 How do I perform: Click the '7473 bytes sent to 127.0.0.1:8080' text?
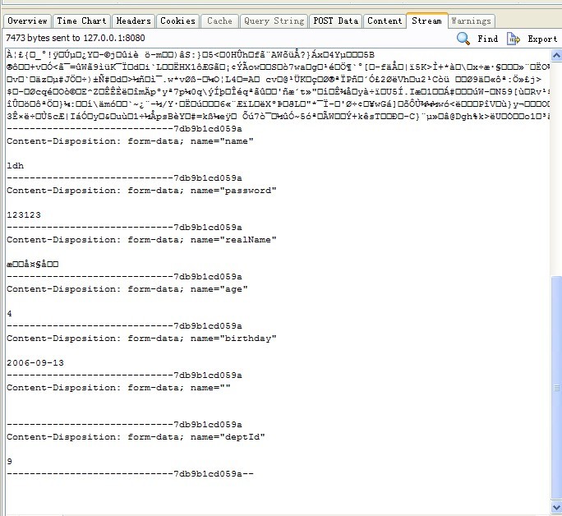pyautogui.click(x=76, y=38)
